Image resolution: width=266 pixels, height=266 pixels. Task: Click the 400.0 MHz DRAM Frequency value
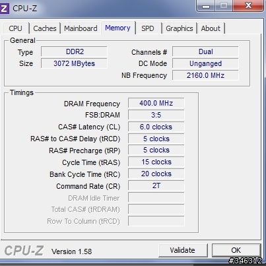pyautogui.click(x=156, y=103)
